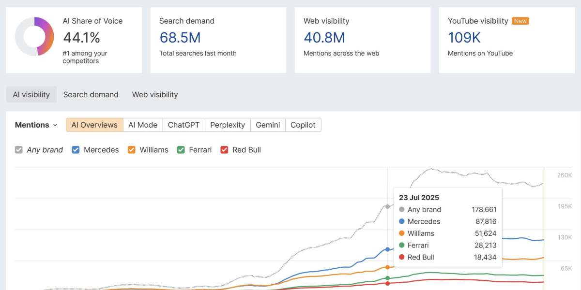Screen dimensions: 581x290
Task: Disable the Williams checkbox in the legend
Action: pos(132,150)
